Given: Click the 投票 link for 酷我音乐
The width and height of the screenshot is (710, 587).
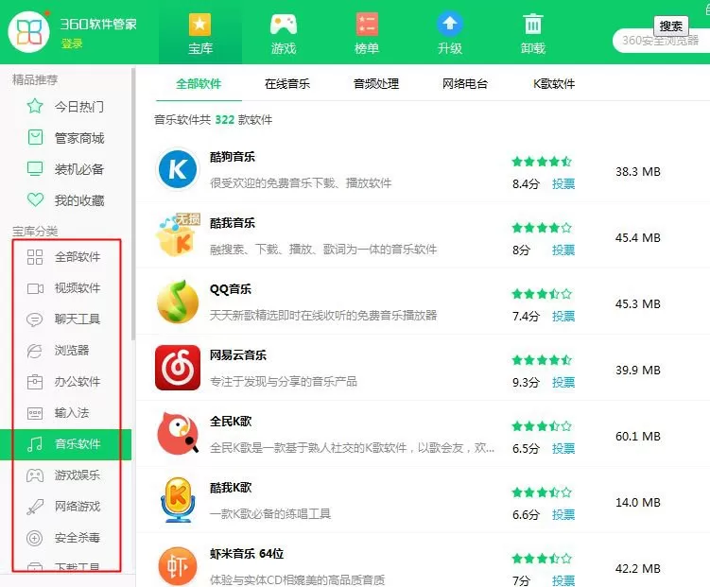Looking at the screenshot, I should coord(563,250).
